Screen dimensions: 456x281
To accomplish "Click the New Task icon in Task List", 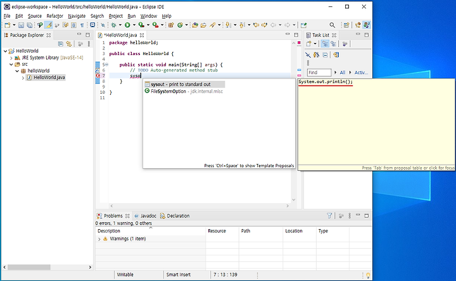I will tap(309, 44).
